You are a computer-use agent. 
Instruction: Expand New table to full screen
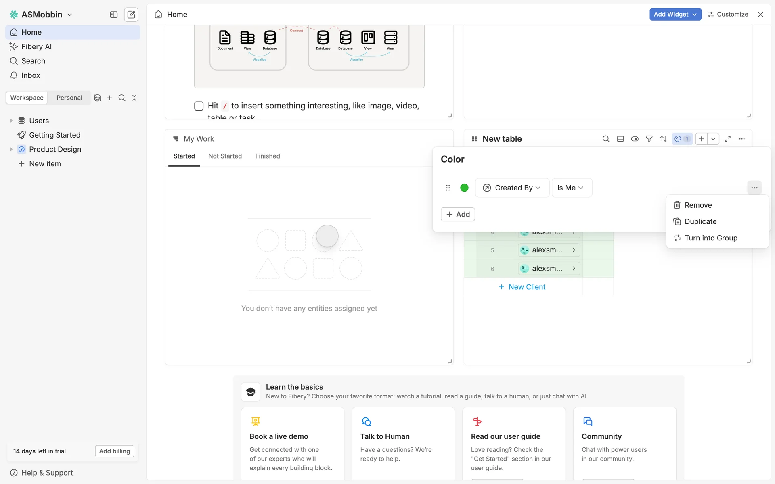727,139
